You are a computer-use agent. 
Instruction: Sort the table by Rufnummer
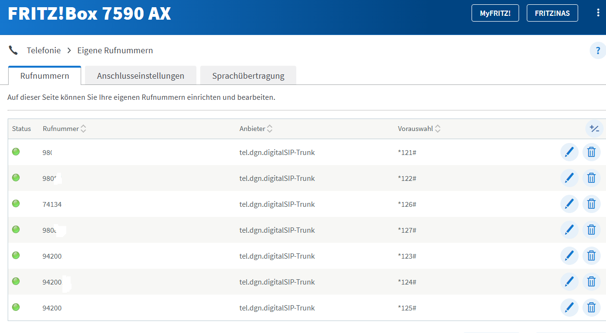pyautogui.click(x=64, y=129)
